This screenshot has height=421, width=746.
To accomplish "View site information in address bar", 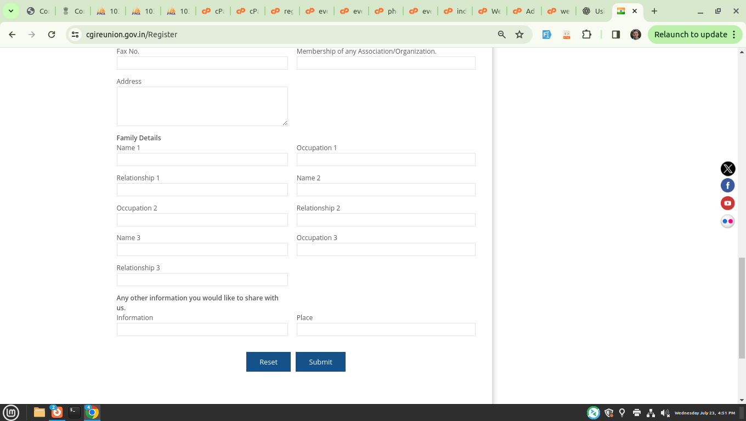I will point(75,35).
